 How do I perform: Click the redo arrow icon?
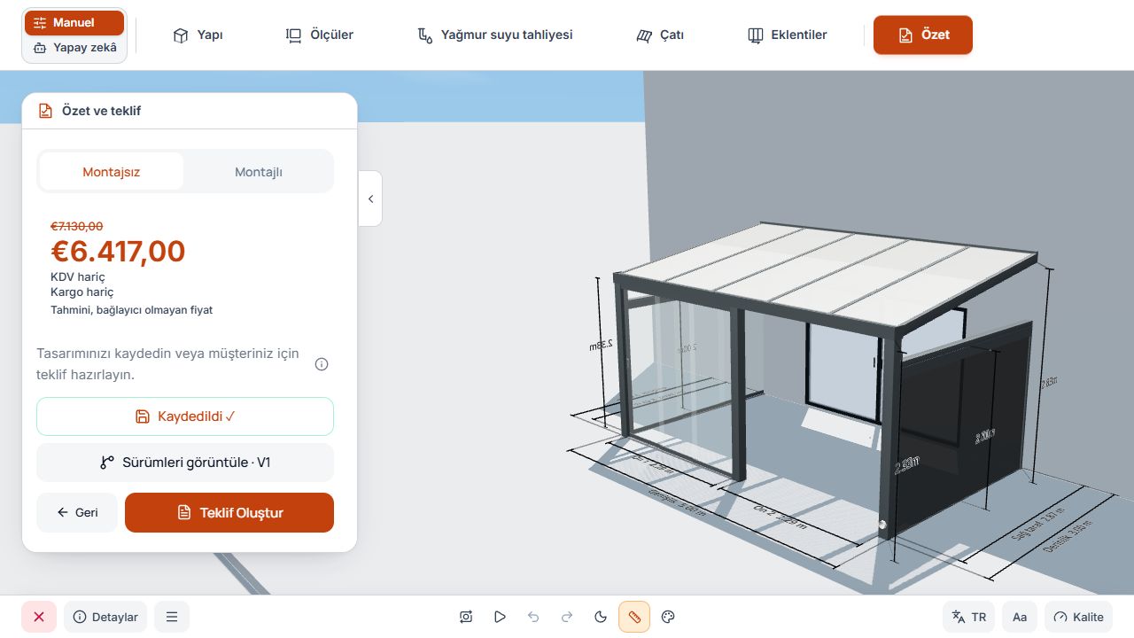pos(567,617)
